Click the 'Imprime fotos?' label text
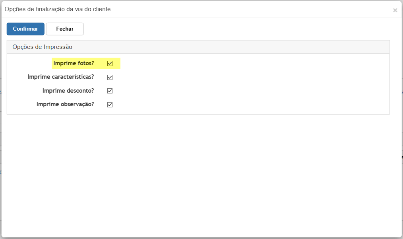The height and width of the screenshot is (239, 403). point(74,63)
